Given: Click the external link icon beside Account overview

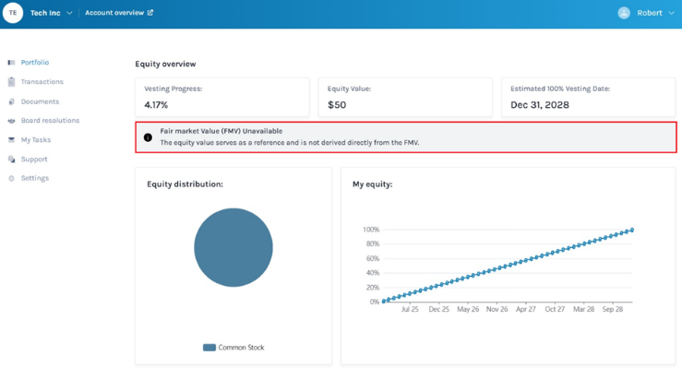Looking at the screenshot, I should (150, 13).
